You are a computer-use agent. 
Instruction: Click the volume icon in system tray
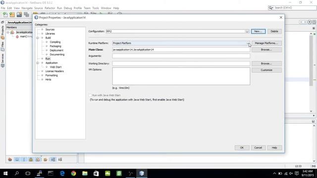pos(291,174)
